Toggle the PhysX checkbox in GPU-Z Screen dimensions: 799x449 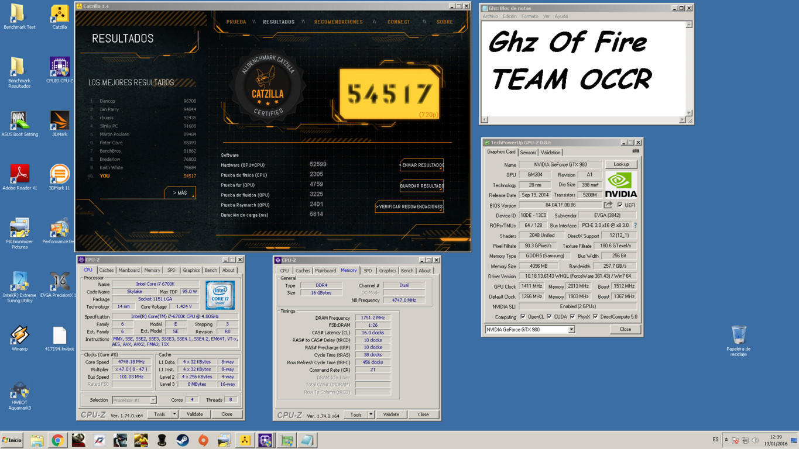click(572, 317)
